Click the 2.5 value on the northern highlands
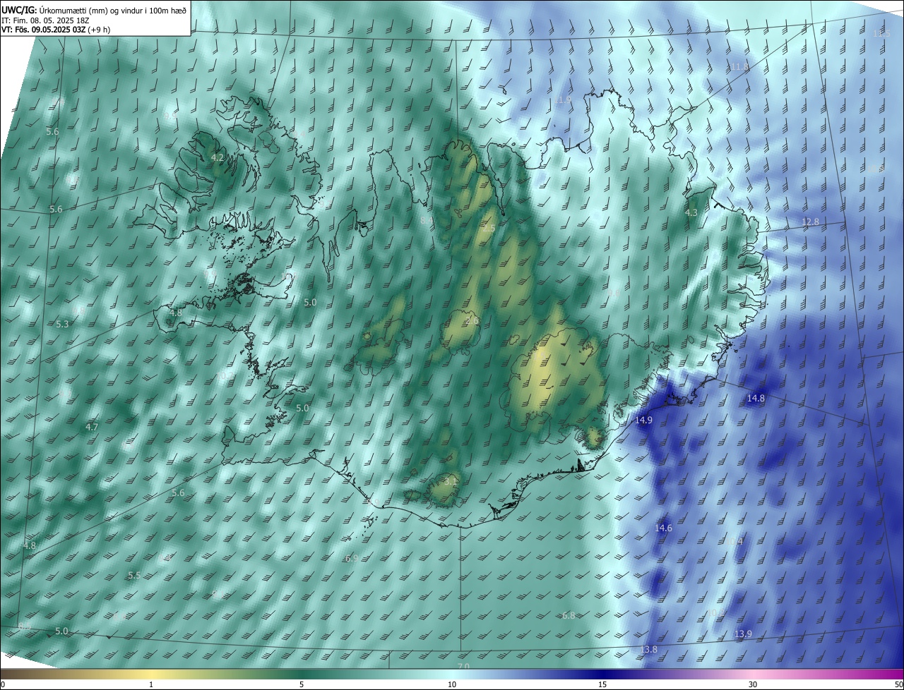The height and width of the screenshot is (690, 904). click(x=489, y=229)
